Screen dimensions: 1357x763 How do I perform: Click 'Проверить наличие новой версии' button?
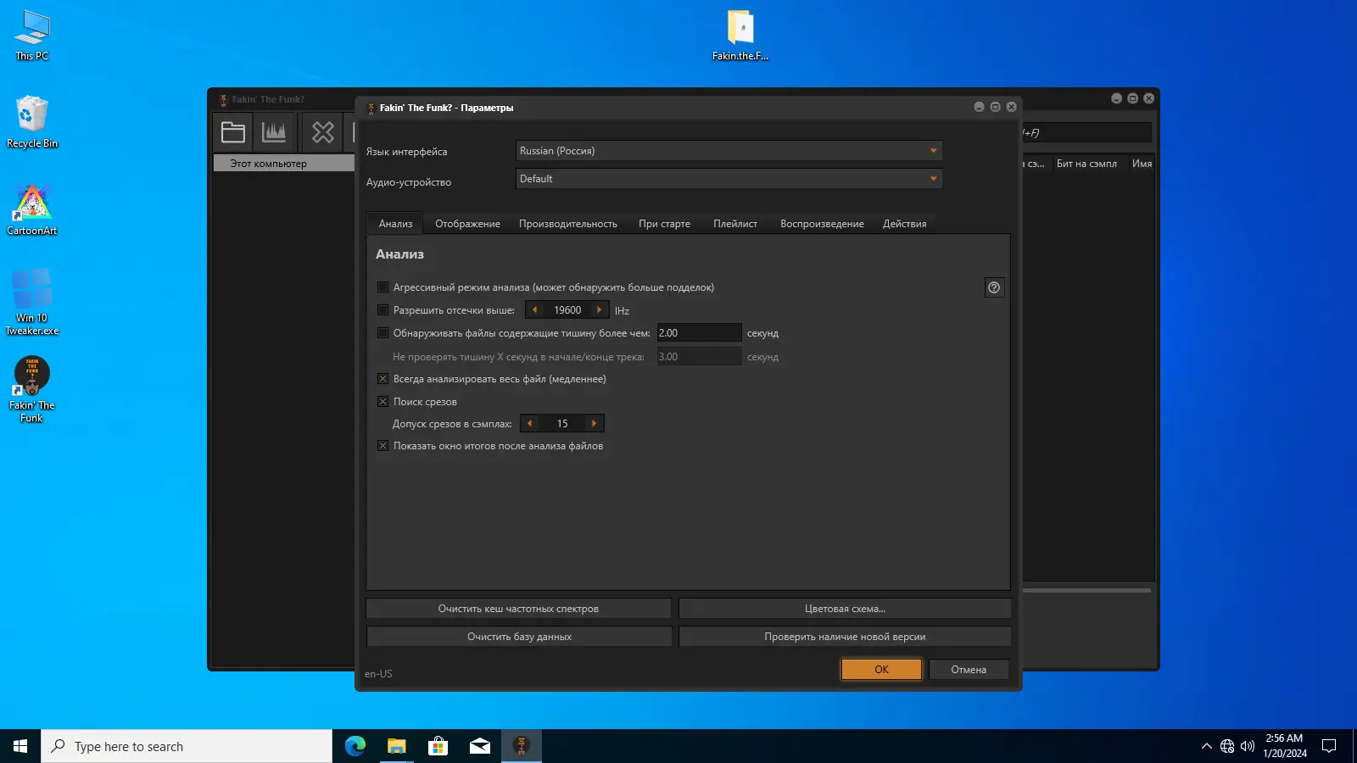[845, 637]
